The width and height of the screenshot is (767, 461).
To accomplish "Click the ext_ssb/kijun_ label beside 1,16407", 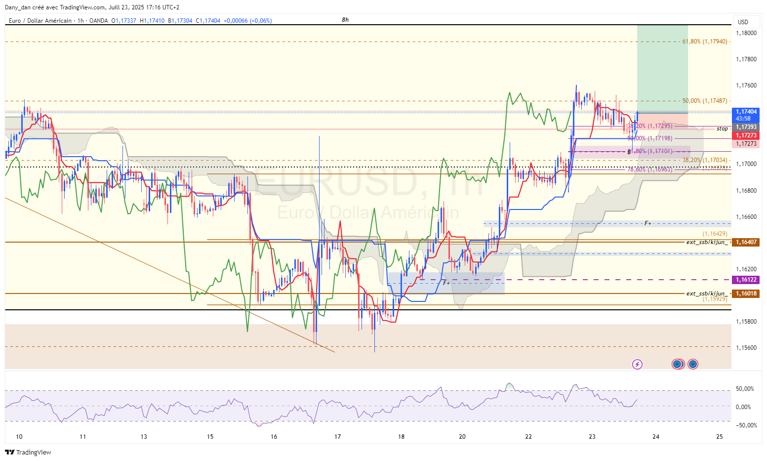I will (707, 242).
